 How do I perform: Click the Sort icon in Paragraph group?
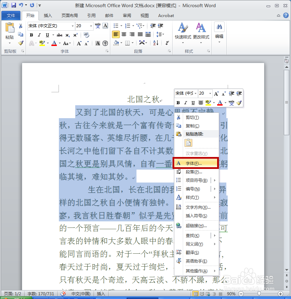(x=155, y=43)
